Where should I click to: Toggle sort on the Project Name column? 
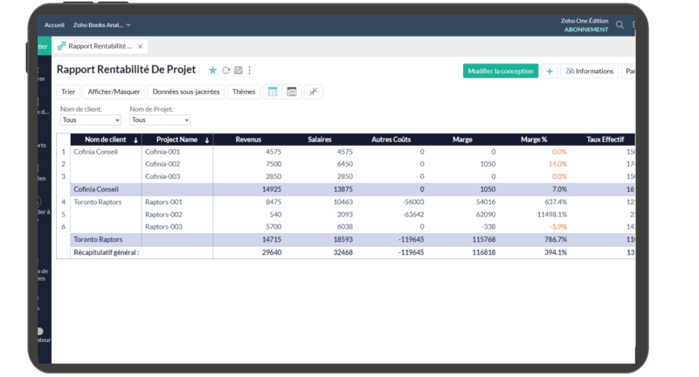(x=207, y=140)
